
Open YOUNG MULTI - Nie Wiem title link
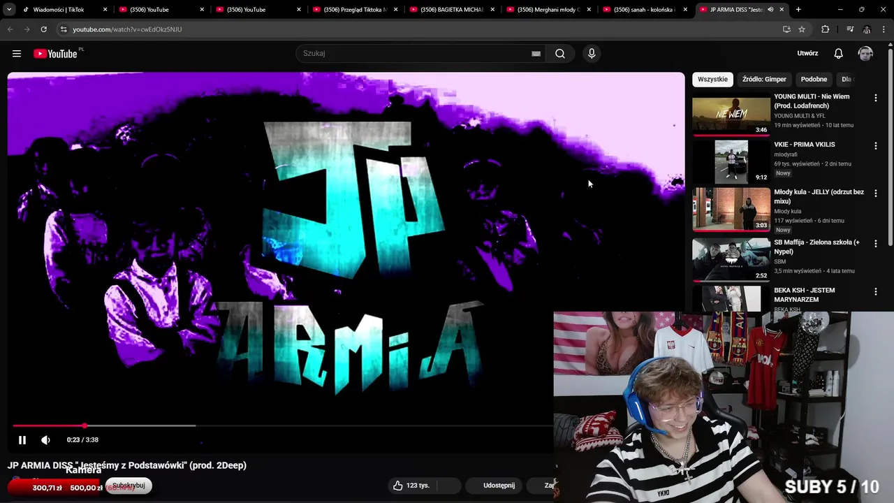[x=812, y=101]
